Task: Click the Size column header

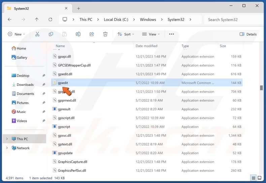Action: (x=223, y=46)
